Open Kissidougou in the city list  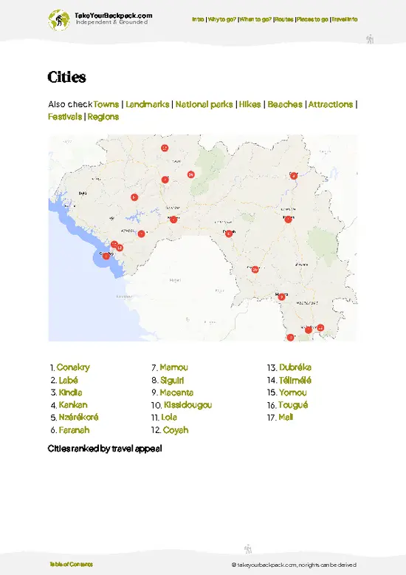187,405
